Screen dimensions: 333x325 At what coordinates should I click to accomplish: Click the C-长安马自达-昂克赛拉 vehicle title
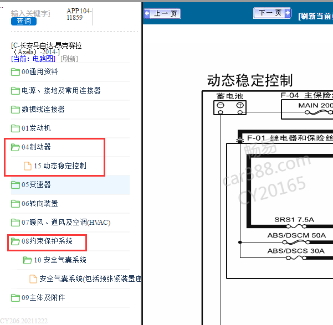[x=47, y=49]
